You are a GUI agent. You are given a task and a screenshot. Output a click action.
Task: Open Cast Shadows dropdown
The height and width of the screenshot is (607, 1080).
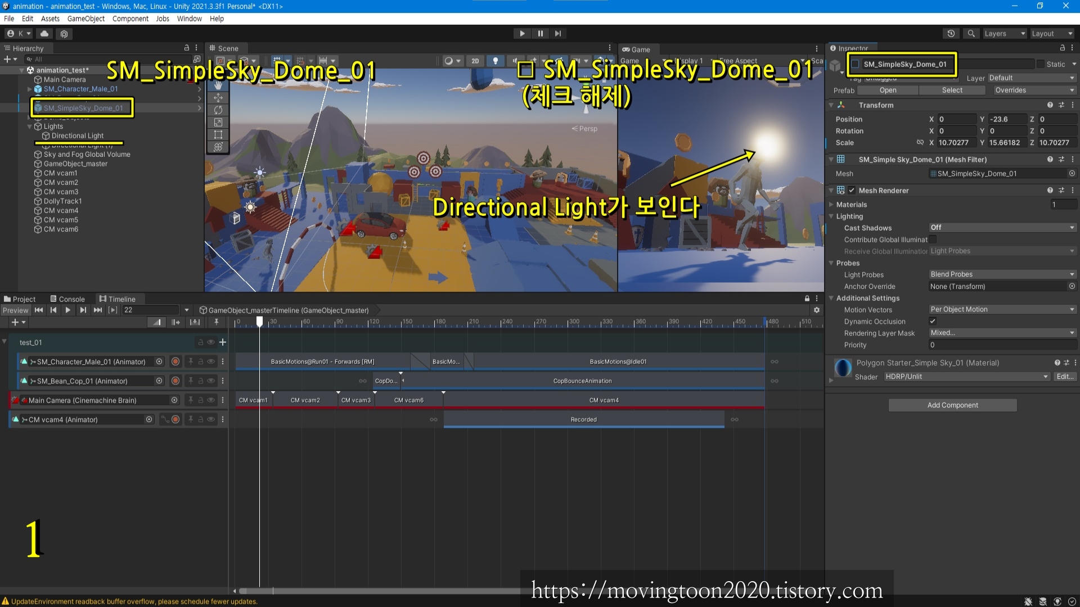pos(1002,228)
